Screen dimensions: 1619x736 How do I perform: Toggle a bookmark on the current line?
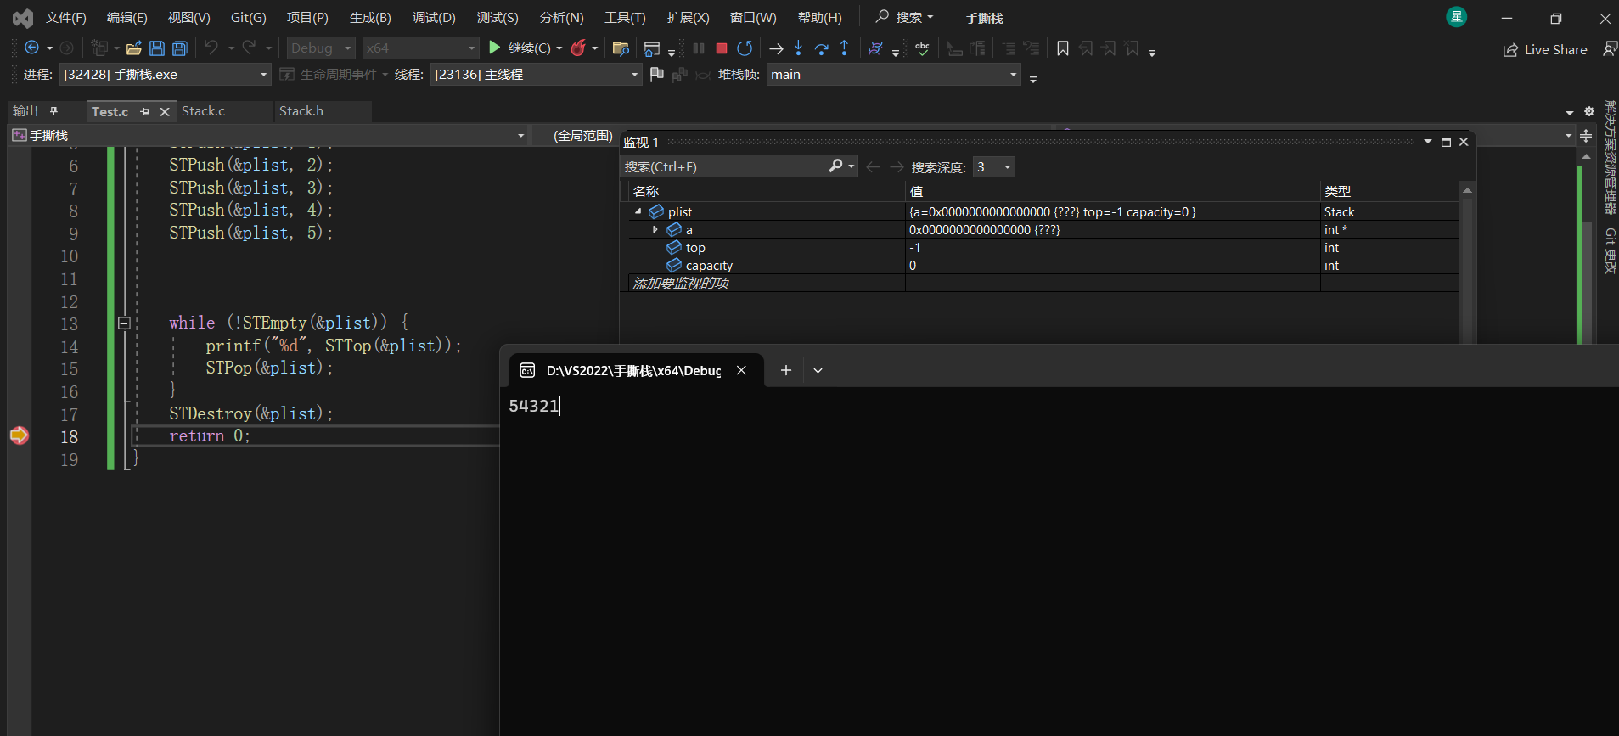pyautogui.click(x=1063, y=48)
